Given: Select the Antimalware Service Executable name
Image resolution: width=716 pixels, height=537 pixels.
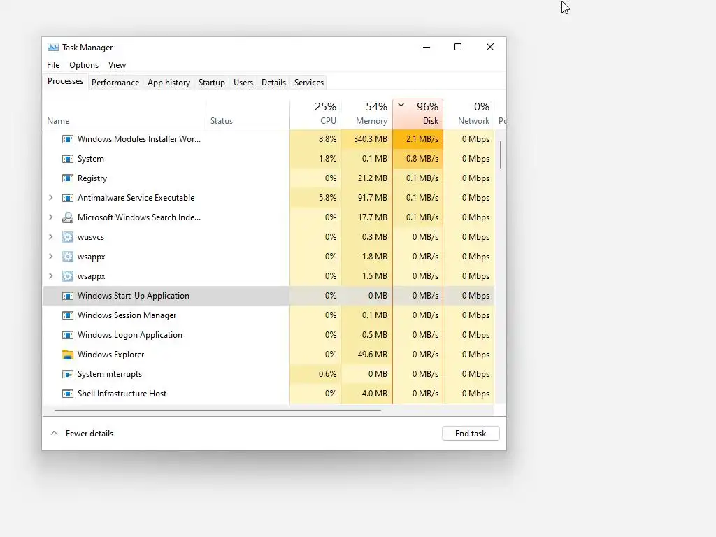Looking at the screenshot, I should [x=136, y=198].
